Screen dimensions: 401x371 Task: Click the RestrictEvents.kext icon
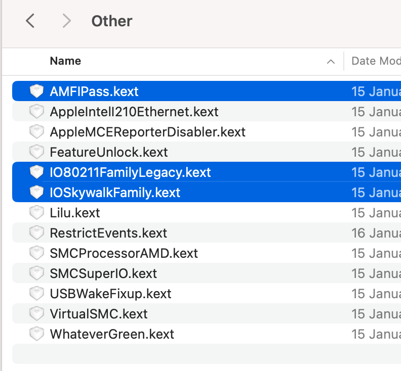click(36, 233)
